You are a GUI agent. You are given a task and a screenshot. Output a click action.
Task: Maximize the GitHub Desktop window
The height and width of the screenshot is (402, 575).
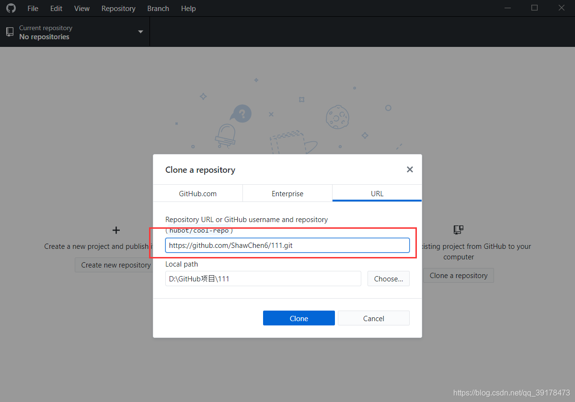coord(535,8)
